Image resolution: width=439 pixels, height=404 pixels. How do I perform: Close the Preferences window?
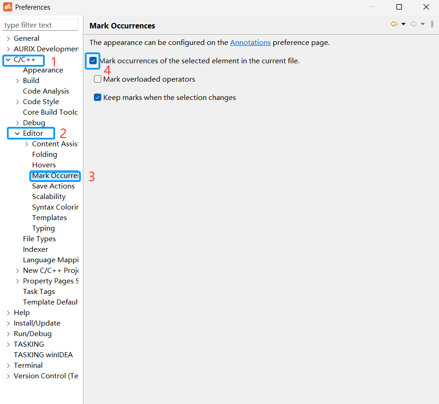[426, 7]
